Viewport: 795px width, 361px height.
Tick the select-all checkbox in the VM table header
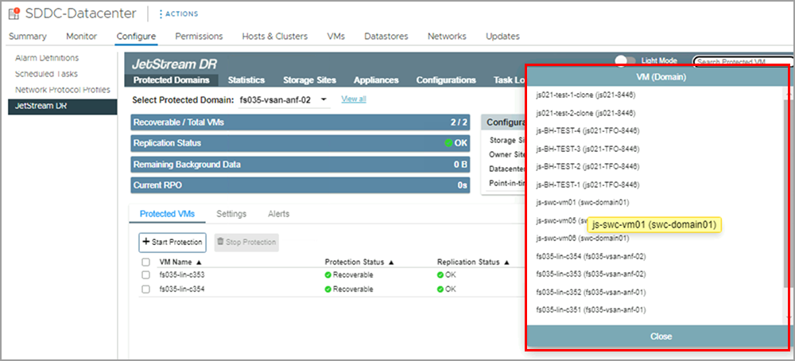145,262
